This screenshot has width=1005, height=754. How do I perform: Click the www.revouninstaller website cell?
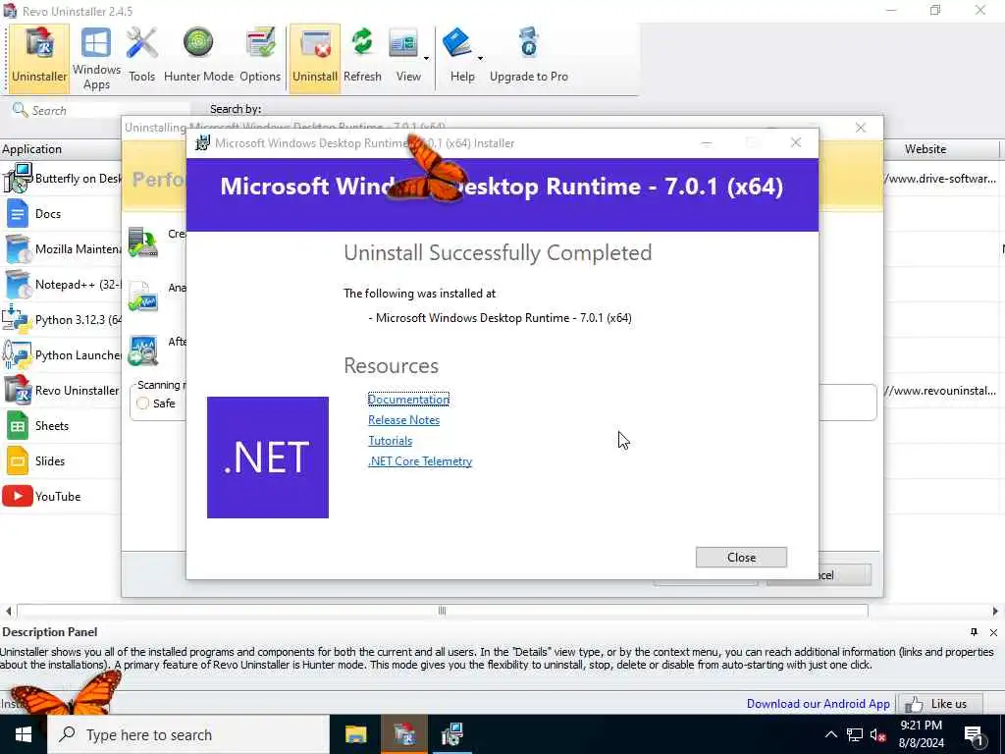940,391
